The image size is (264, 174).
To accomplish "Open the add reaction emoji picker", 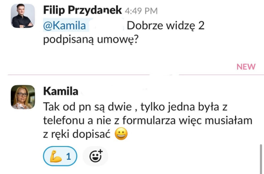I will pos(95,156).
